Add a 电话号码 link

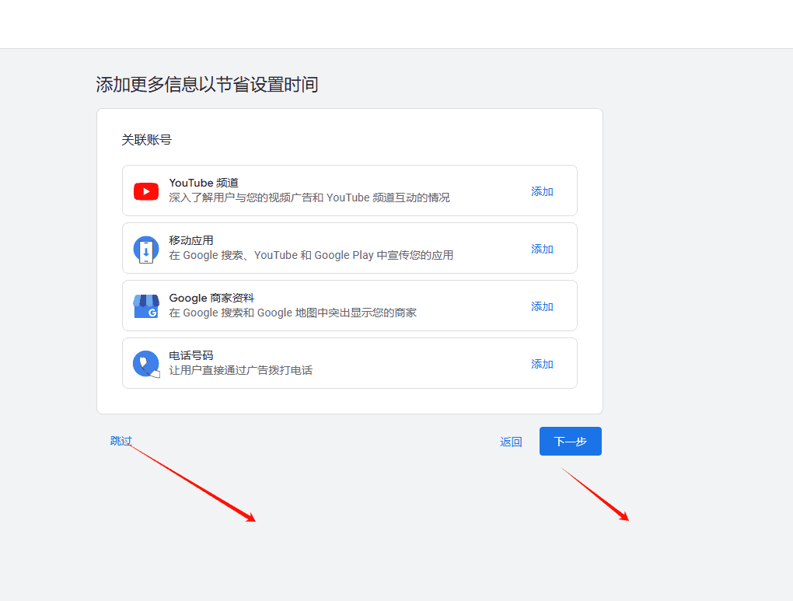click(x=542, y=364)
